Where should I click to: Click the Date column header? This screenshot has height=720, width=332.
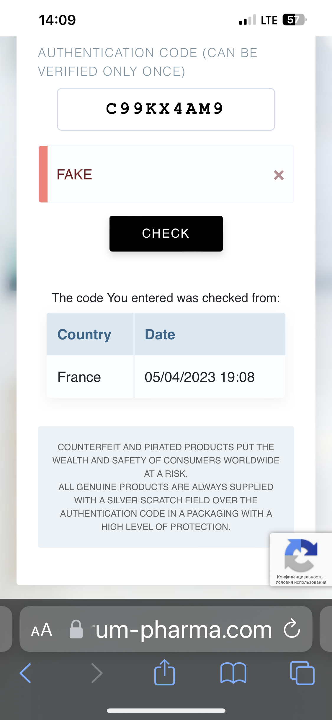point(160,335)
